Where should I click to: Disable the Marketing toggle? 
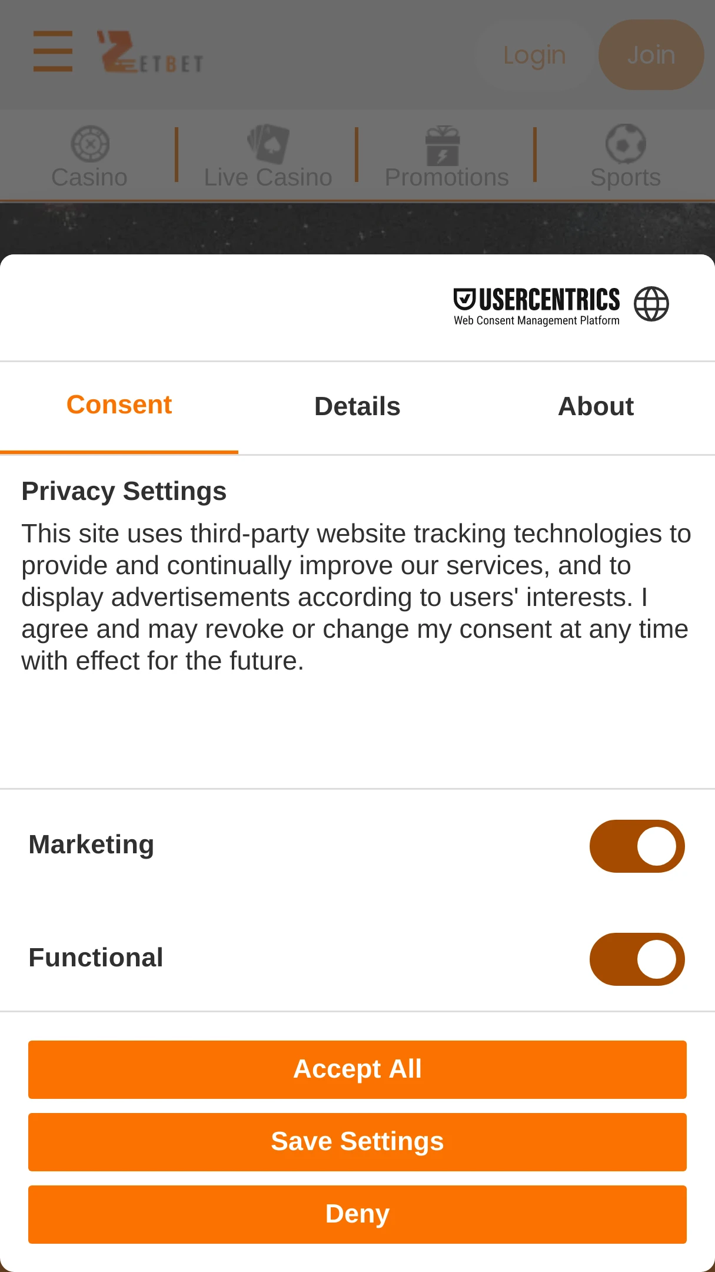637,846
